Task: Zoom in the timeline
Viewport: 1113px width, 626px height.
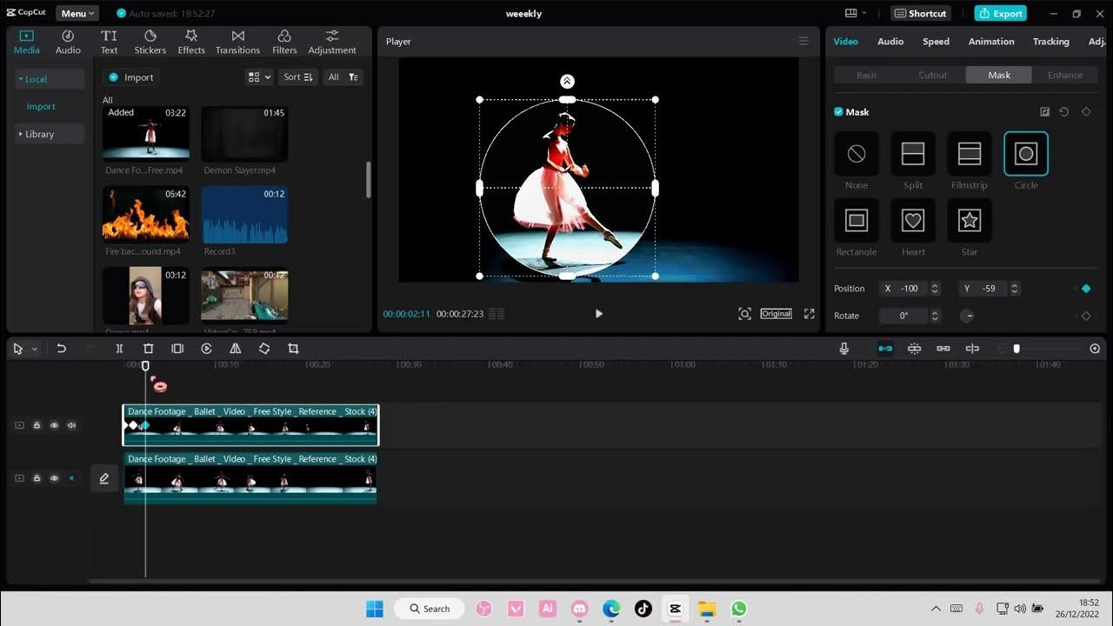Action: point(1095,349)
